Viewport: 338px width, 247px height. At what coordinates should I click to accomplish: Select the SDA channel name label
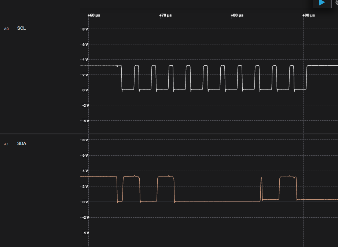[22, 144]
